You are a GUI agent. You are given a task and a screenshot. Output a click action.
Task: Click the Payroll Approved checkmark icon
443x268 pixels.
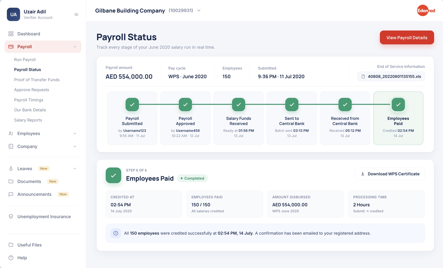(185, 104)
